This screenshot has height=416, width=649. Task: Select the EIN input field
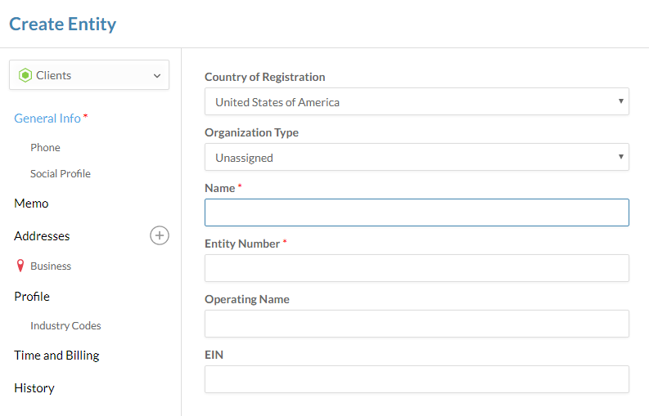click(x=416, y=379)
